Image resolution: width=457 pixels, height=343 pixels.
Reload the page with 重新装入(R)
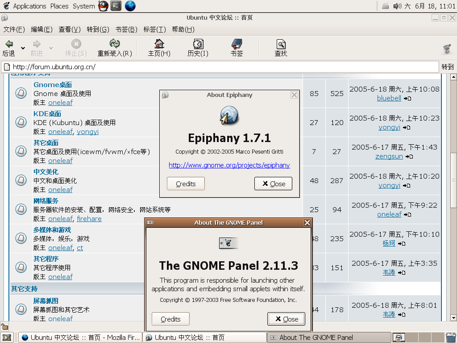tap(115, 48)
